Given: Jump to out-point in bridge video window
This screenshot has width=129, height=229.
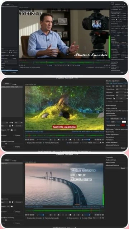Looking at the screenshot, I should (x=78, y=215).
